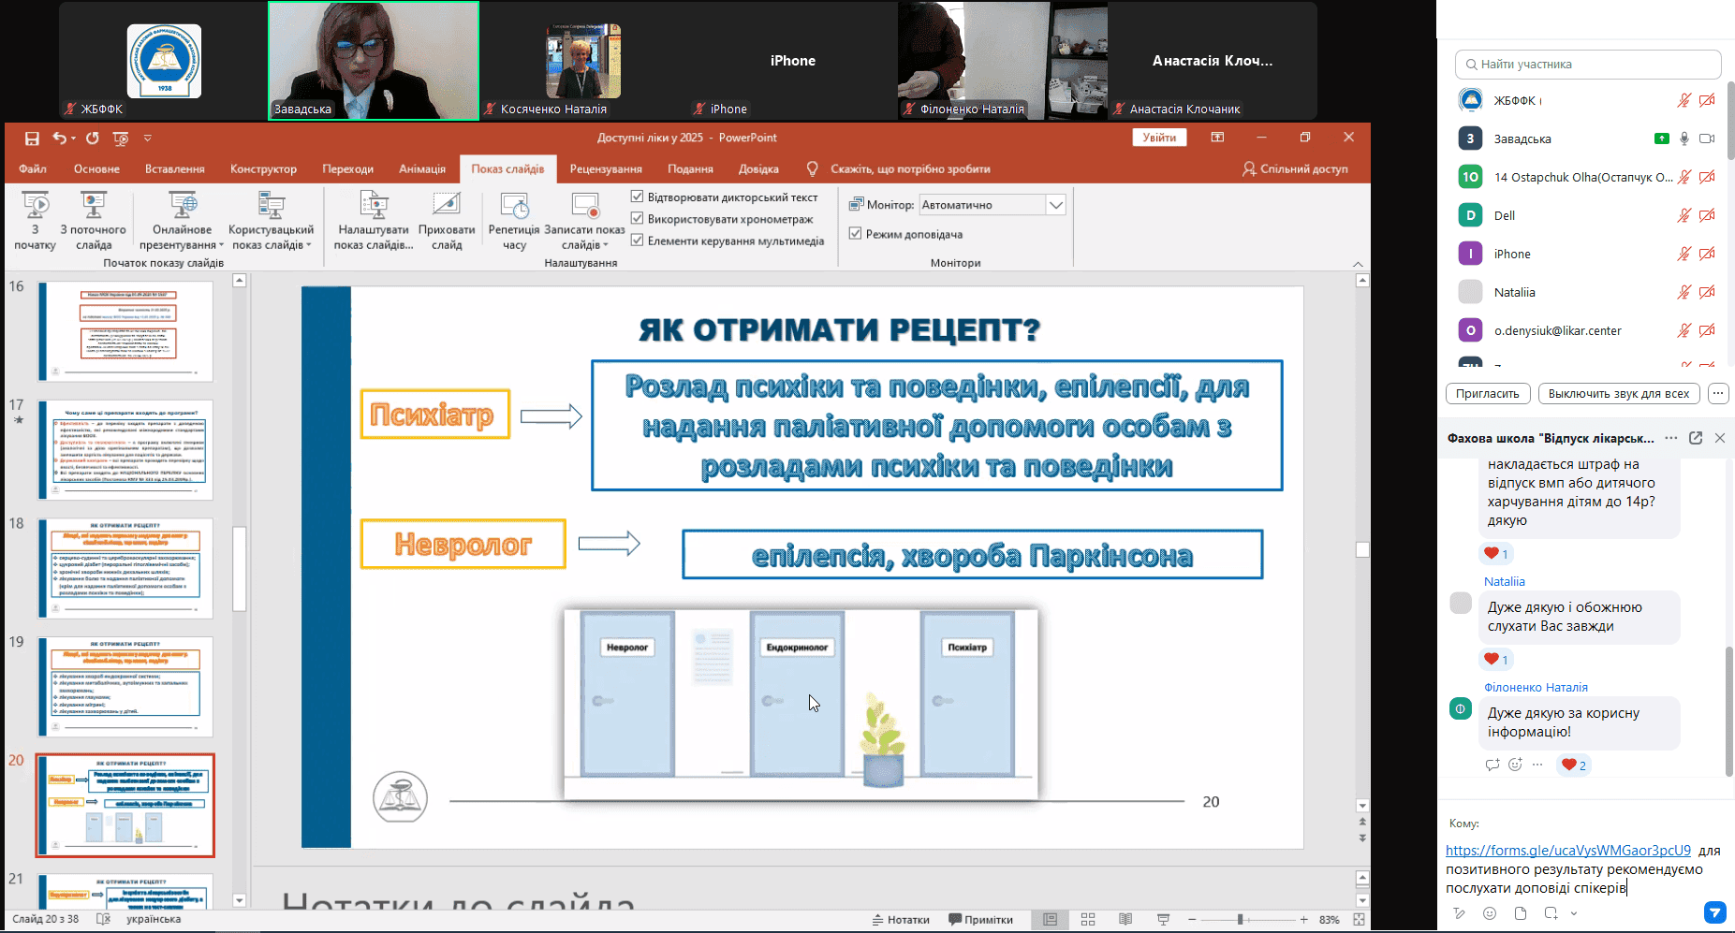Open the Рецензування ribbon tab
The width and height of the screenshot is (1735, 933).
click(x=606, y=169)
